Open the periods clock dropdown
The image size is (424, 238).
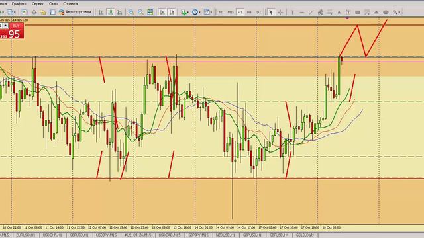[196, 12]
